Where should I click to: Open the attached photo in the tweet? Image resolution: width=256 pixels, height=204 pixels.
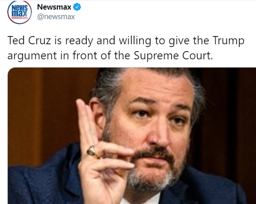[132, 136]
